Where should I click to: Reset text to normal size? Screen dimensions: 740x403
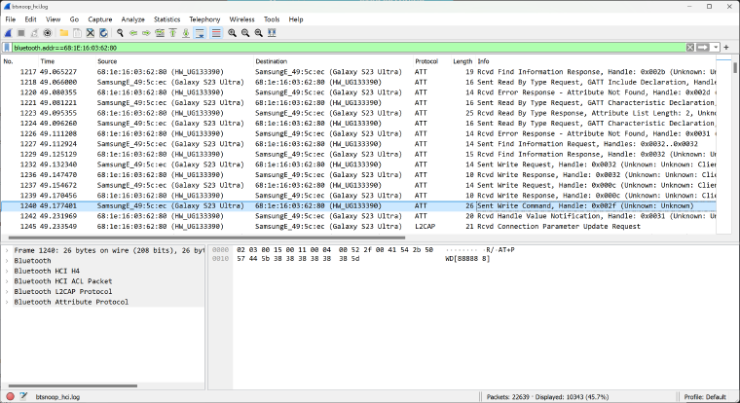tap(259, 33)
